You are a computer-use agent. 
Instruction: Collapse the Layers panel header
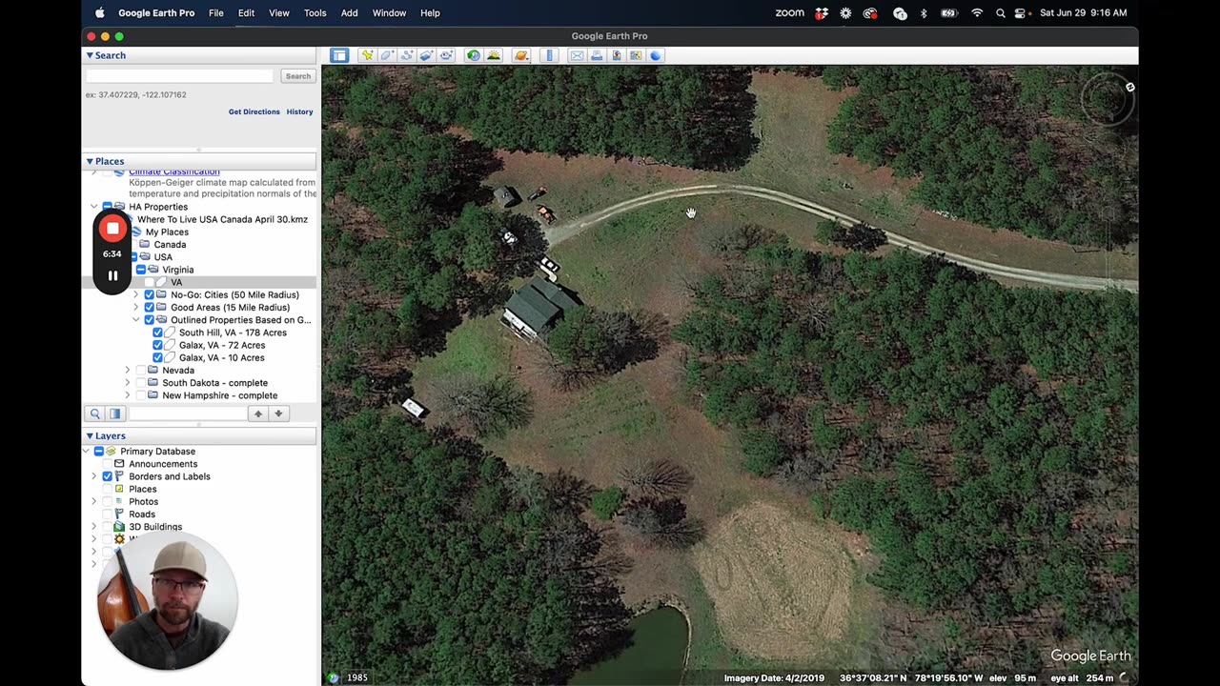click(x=200, y=435)
